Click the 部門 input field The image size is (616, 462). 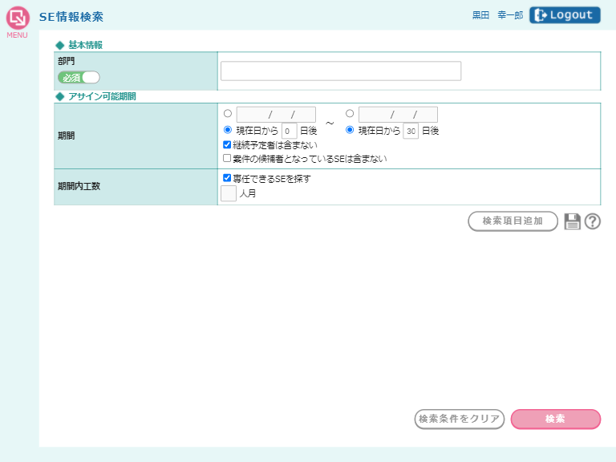(x=341, y=71)
